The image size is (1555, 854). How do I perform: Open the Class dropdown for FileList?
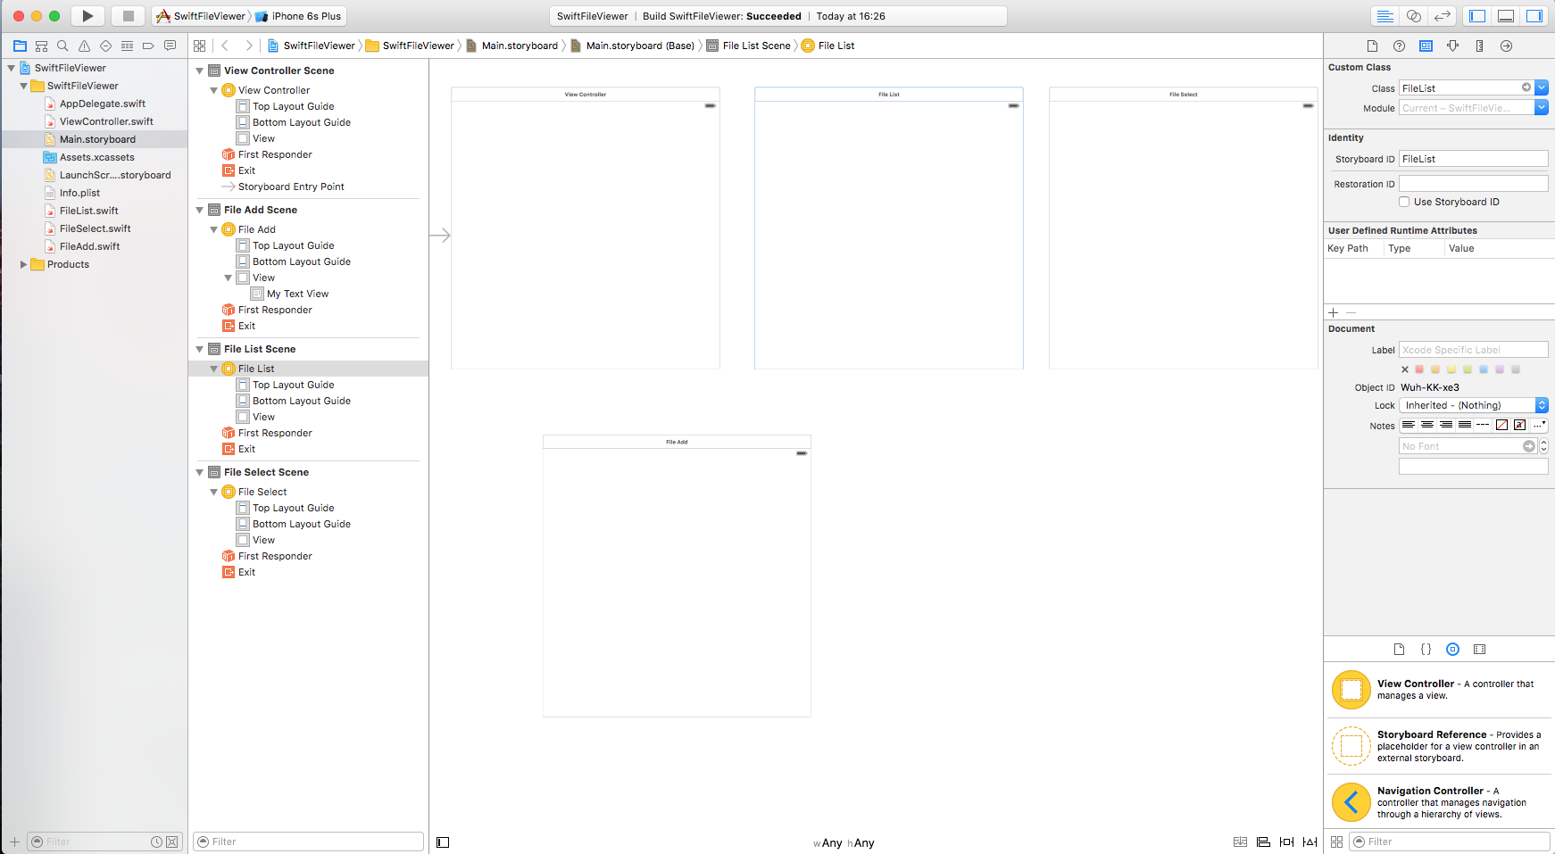pos(1542,87)
